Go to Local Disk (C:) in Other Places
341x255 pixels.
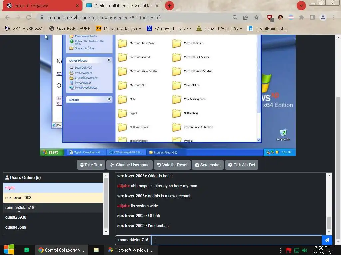[x=81, y=68]
